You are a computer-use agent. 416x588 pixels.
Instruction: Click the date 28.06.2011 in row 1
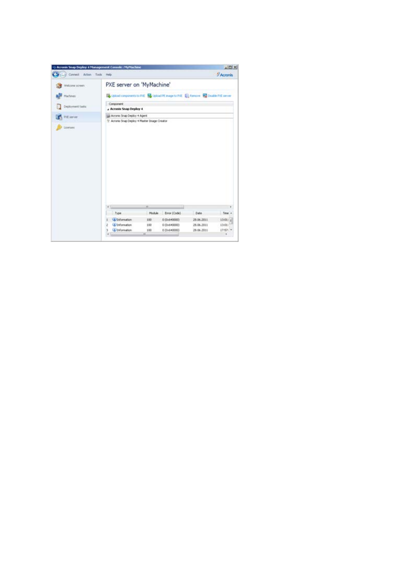click(x=200, y=220)
